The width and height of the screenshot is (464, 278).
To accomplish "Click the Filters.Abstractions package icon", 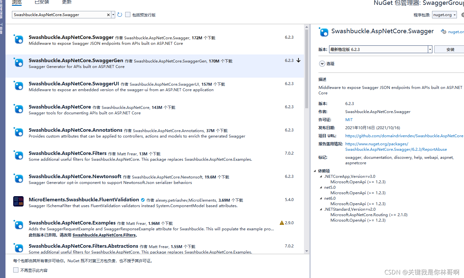I will [x=18, y=248].
